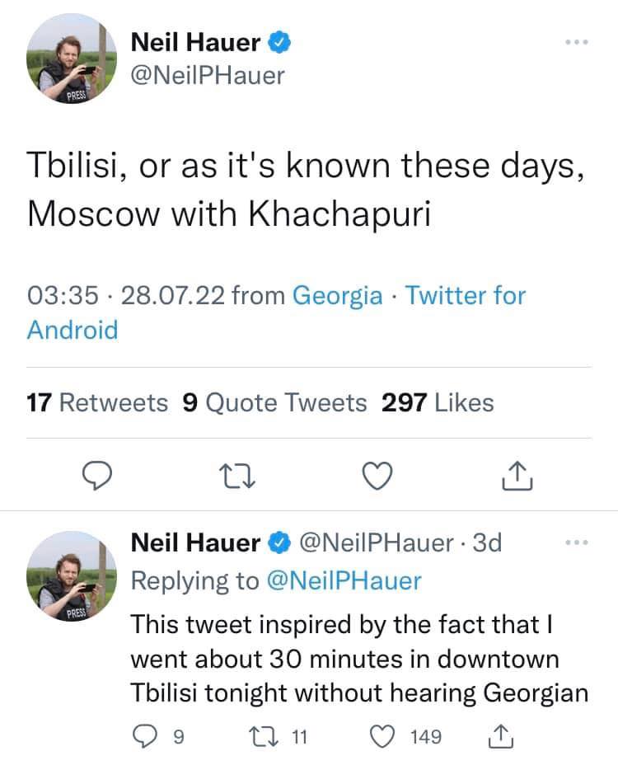The width and height of the screenshot is (618, 770).
Task: Reply to the main Khachapuri tweet
Action: (100, 474)
